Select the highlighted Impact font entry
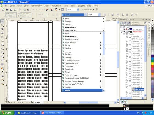154x115 pixels. point(82,90)
